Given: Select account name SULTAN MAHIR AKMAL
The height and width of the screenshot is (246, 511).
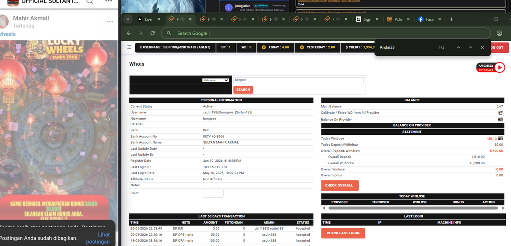Looking at the screenshot, I should [221, 142].
